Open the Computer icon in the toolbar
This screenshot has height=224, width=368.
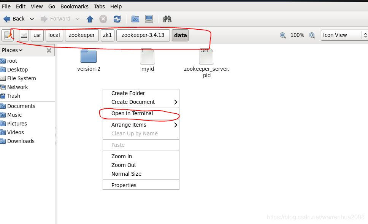coord(149,19)
